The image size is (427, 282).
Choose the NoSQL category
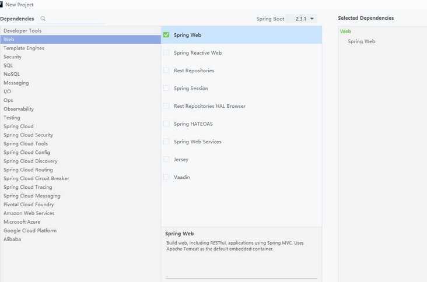click(x=12, y=74)
